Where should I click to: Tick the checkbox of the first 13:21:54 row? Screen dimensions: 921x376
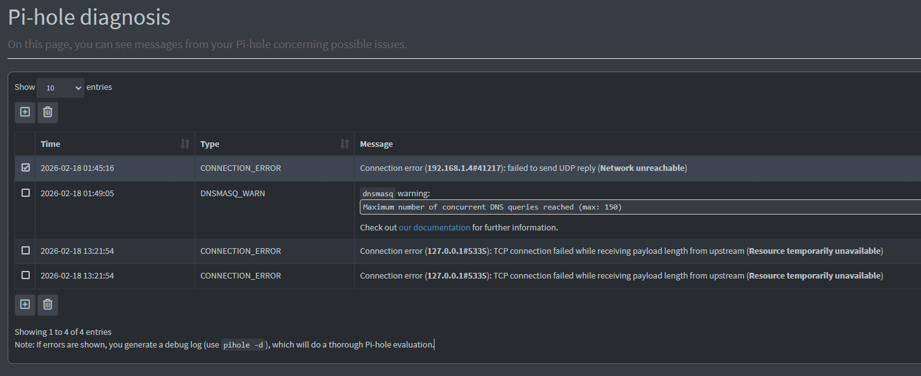coord(25,251)
